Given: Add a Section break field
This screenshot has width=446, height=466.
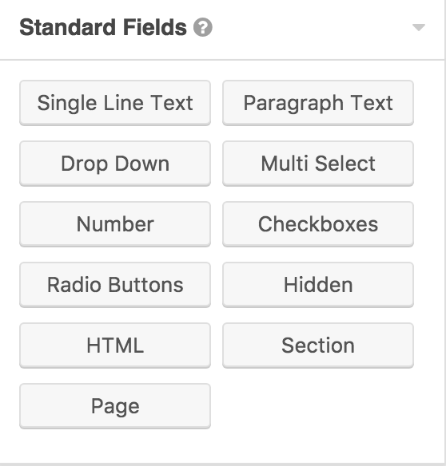Looking at the screenshot, I should 318,346.
